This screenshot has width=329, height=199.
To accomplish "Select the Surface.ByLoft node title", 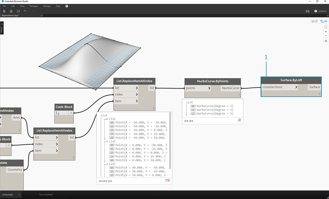I will click(291, 80).
